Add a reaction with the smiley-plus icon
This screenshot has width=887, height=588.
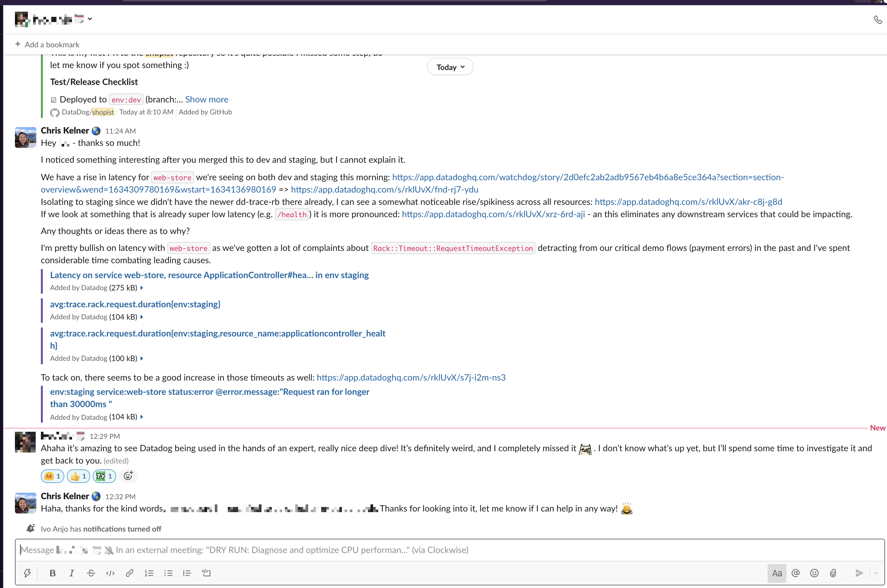128,476
